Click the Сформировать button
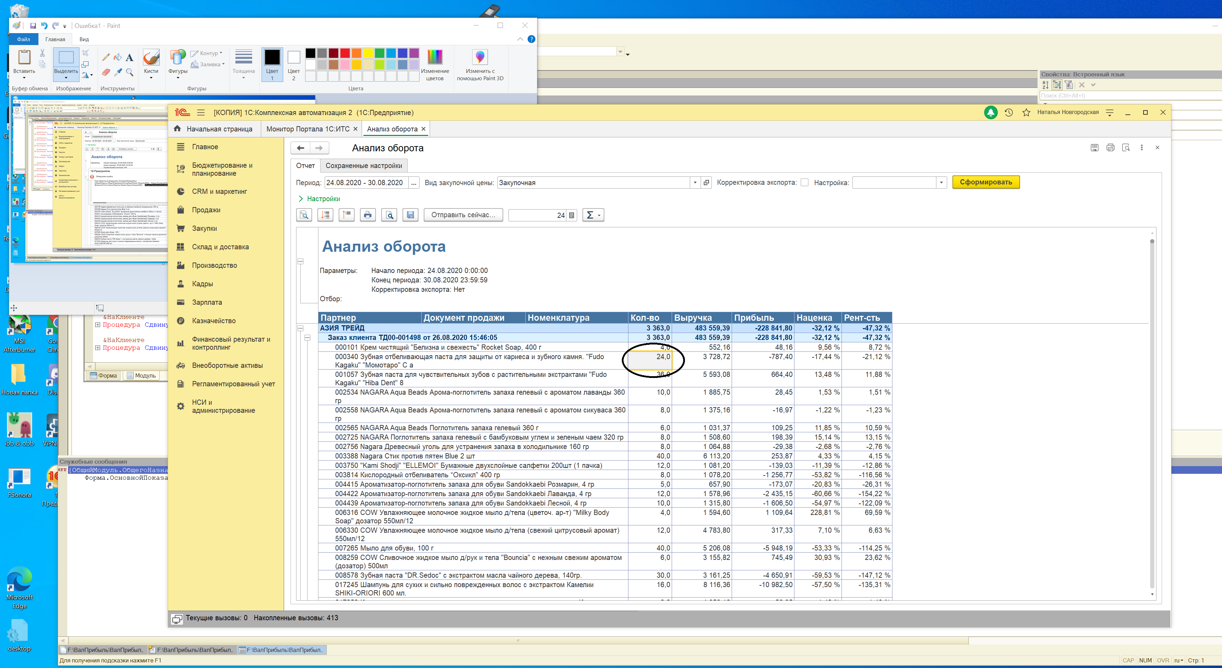 point(986,182)
